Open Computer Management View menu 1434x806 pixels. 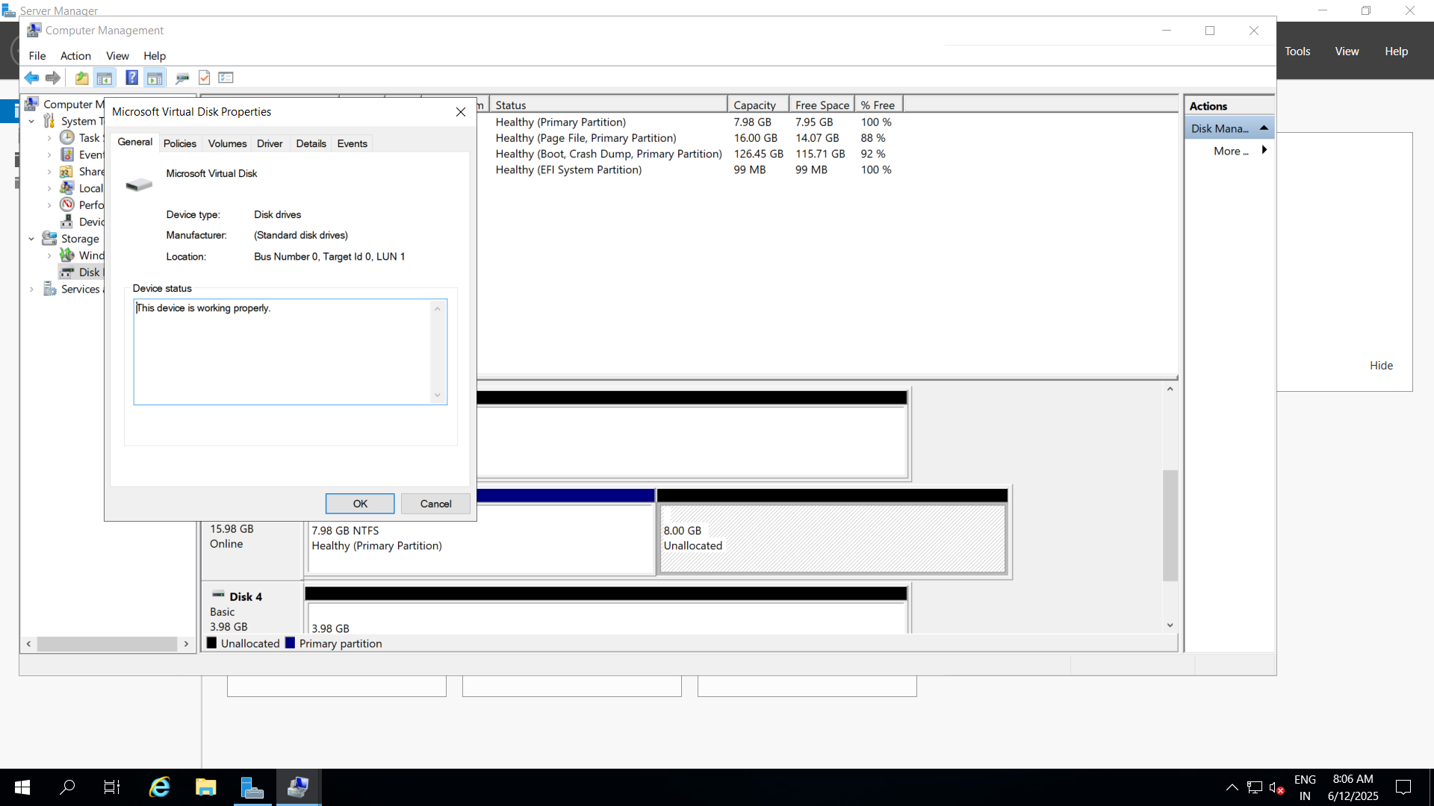[117, 56]
